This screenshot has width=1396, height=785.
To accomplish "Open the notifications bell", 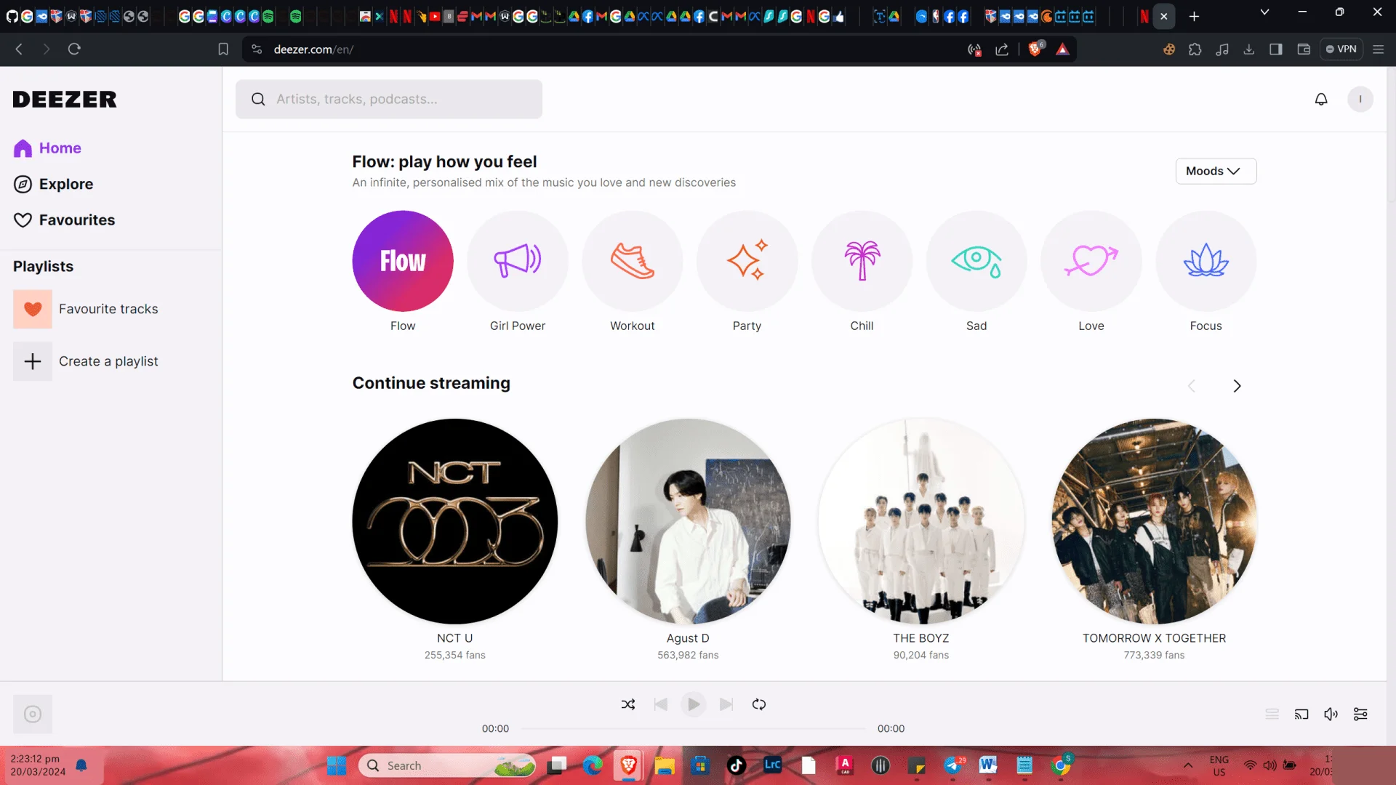I will [x=1321, y=99].
